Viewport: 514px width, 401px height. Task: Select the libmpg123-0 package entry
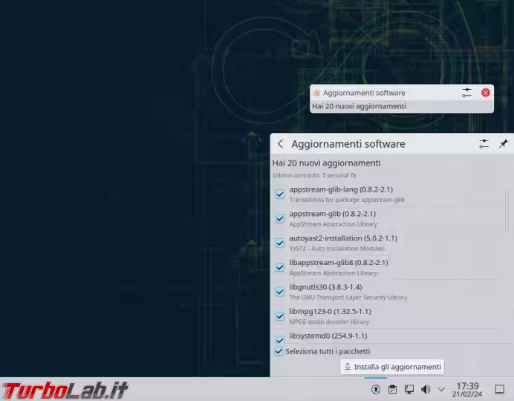[330, 316]
